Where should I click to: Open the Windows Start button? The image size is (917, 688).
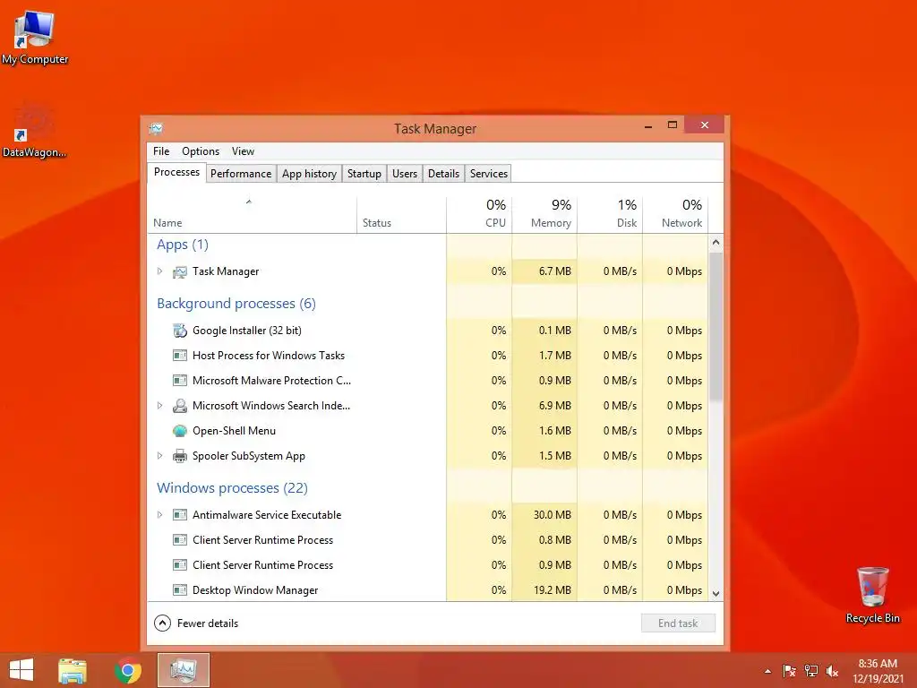click(21, 670)
